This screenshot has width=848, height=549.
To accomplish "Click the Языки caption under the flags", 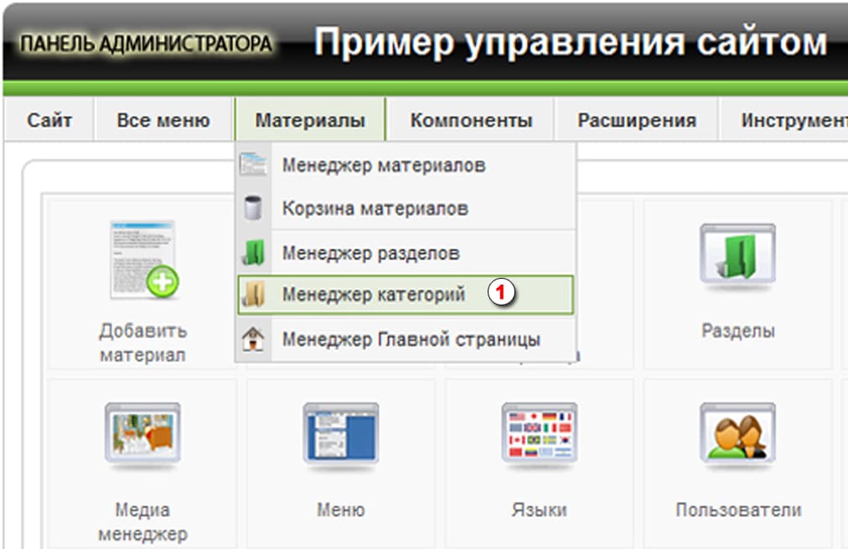I will 539,510.
